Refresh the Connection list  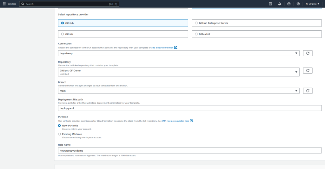(308, 53)
